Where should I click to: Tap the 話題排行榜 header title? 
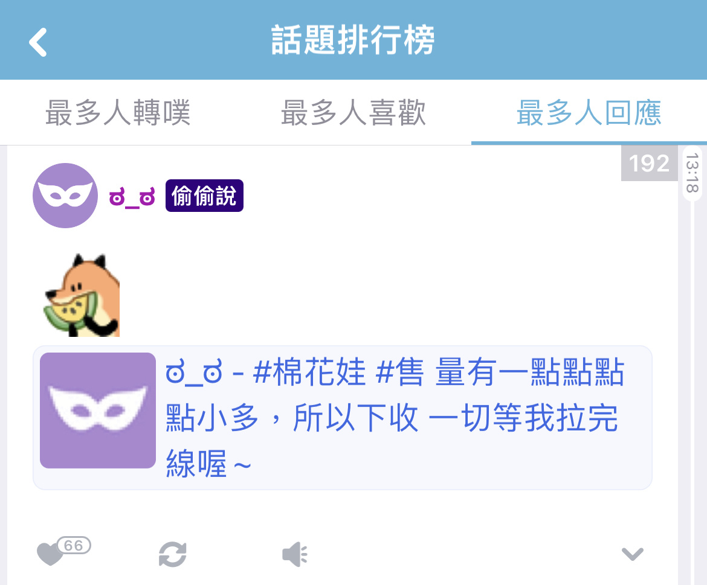point(353,40)
